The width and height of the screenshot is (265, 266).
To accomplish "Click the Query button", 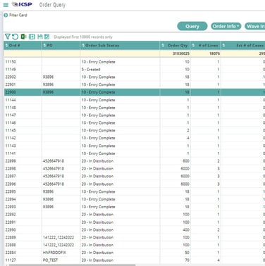I will tap(192, 26).
